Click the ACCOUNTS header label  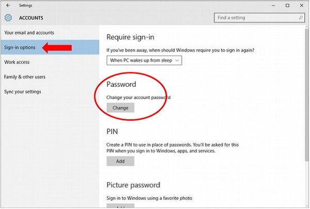point(31,18)
